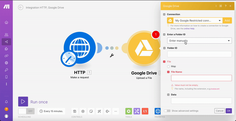236x121 pixels.
Task: Open Scenario settings gear icon
Action: (83, 111)
